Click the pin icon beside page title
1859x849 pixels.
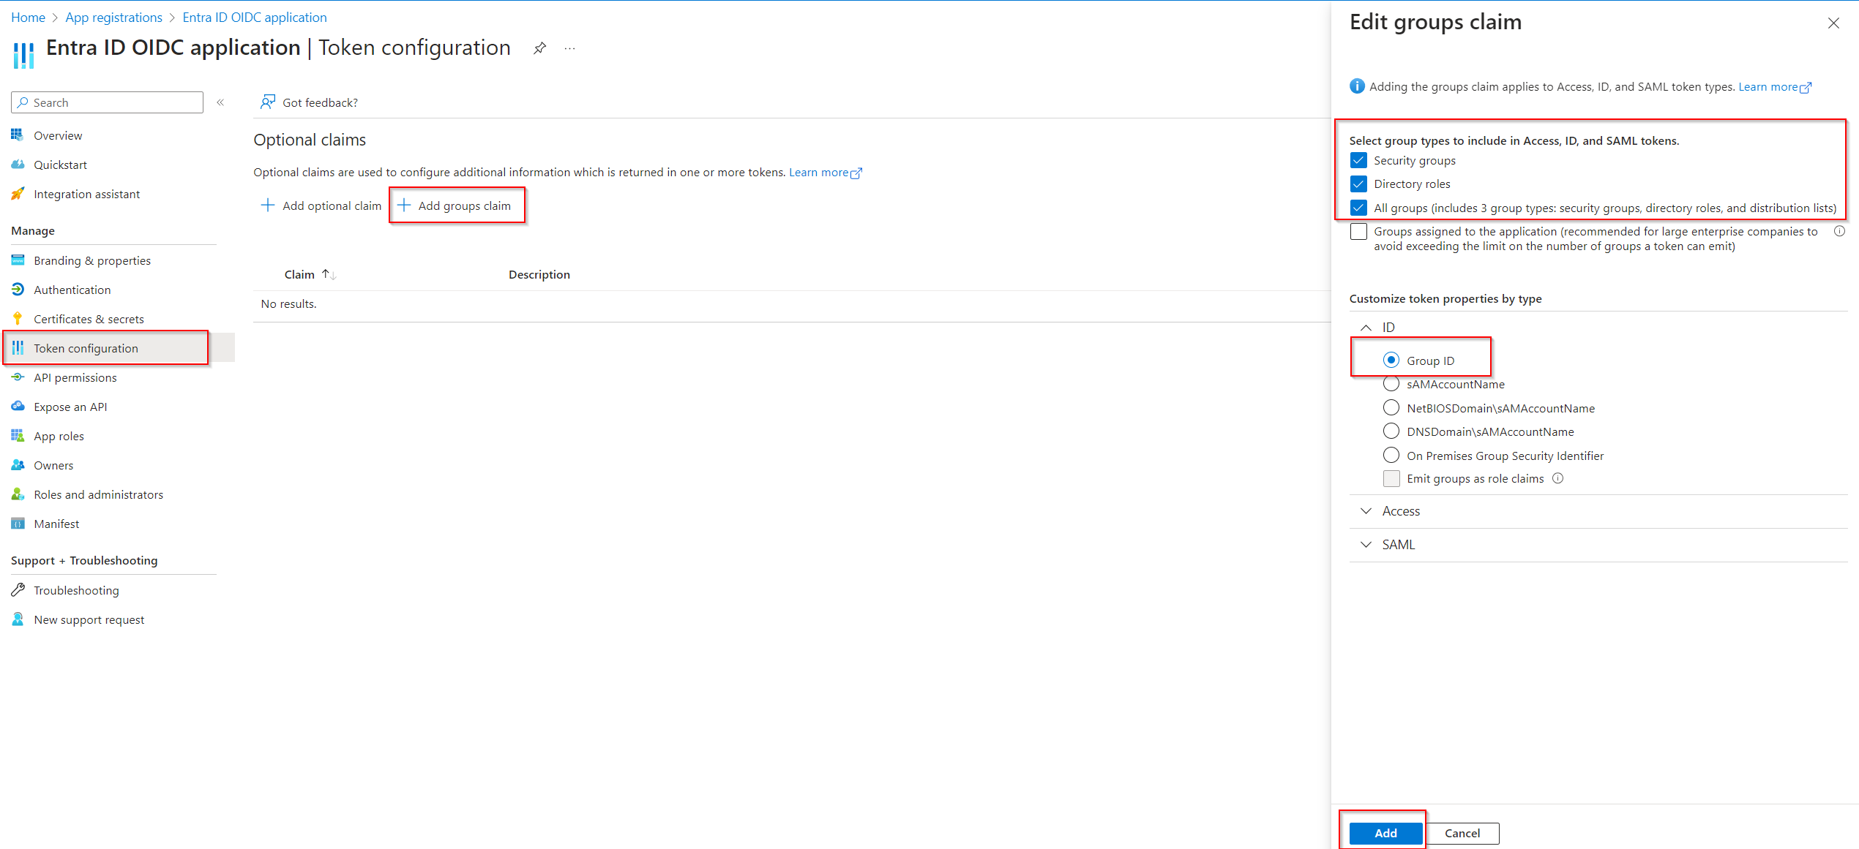click(539, 48)
